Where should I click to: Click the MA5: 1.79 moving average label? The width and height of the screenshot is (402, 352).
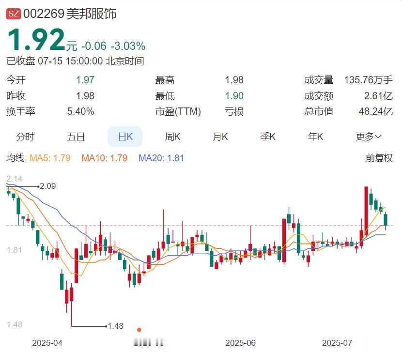click(50, 158)
